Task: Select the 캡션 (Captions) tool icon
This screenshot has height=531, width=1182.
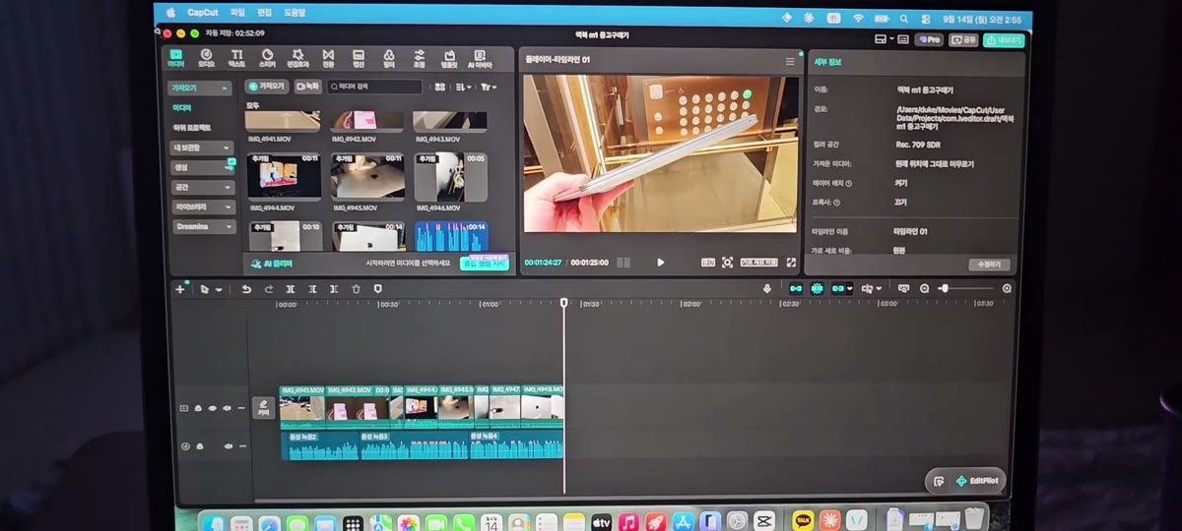Action: tap(359, 58)
